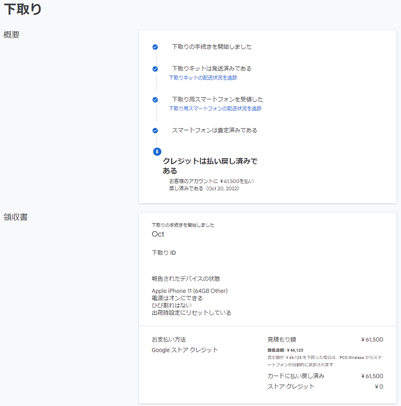Image resolution: width=401 pixels, height=406 pixels.
Task: Click the 出荷時設定にリセットしている line
Action: coord(191,313)
